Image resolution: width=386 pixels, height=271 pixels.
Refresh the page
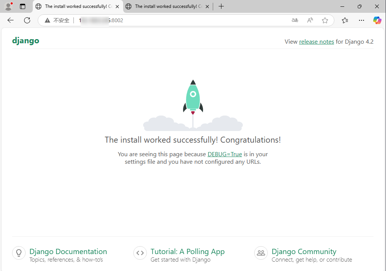pyautogui.click(x=27, y=20)
